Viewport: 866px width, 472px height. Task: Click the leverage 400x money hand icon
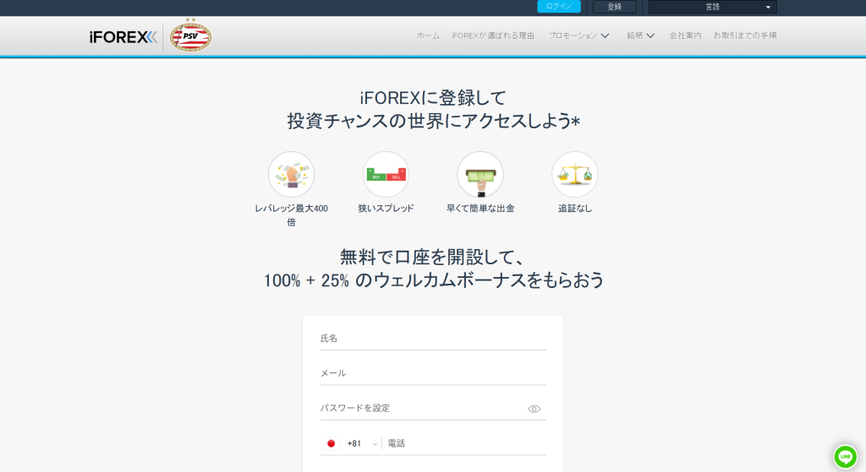[x=291, y=174]
